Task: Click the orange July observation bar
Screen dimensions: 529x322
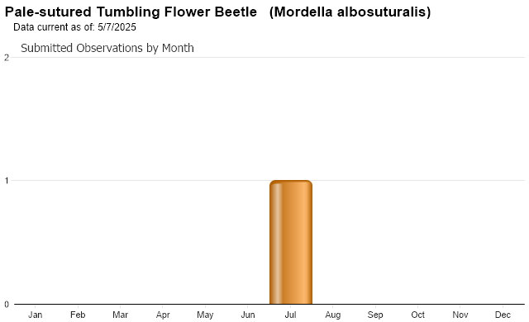Action: click(290, 242)
